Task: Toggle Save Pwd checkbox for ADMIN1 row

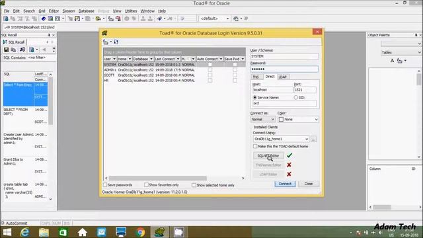Action: click(235, 70)
